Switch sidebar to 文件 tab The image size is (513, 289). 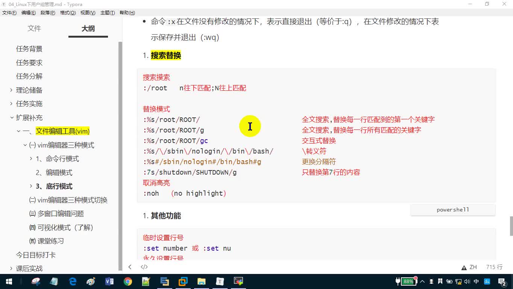[34, 29]
